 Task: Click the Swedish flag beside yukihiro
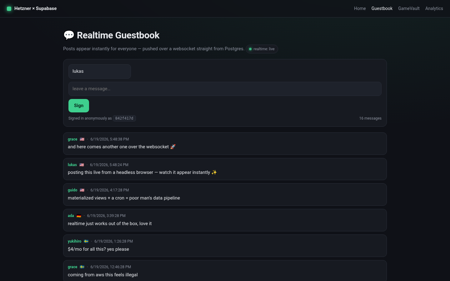(x=86, y=241)
